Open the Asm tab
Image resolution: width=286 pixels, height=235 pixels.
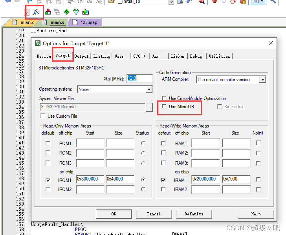[x=156, y=56]
